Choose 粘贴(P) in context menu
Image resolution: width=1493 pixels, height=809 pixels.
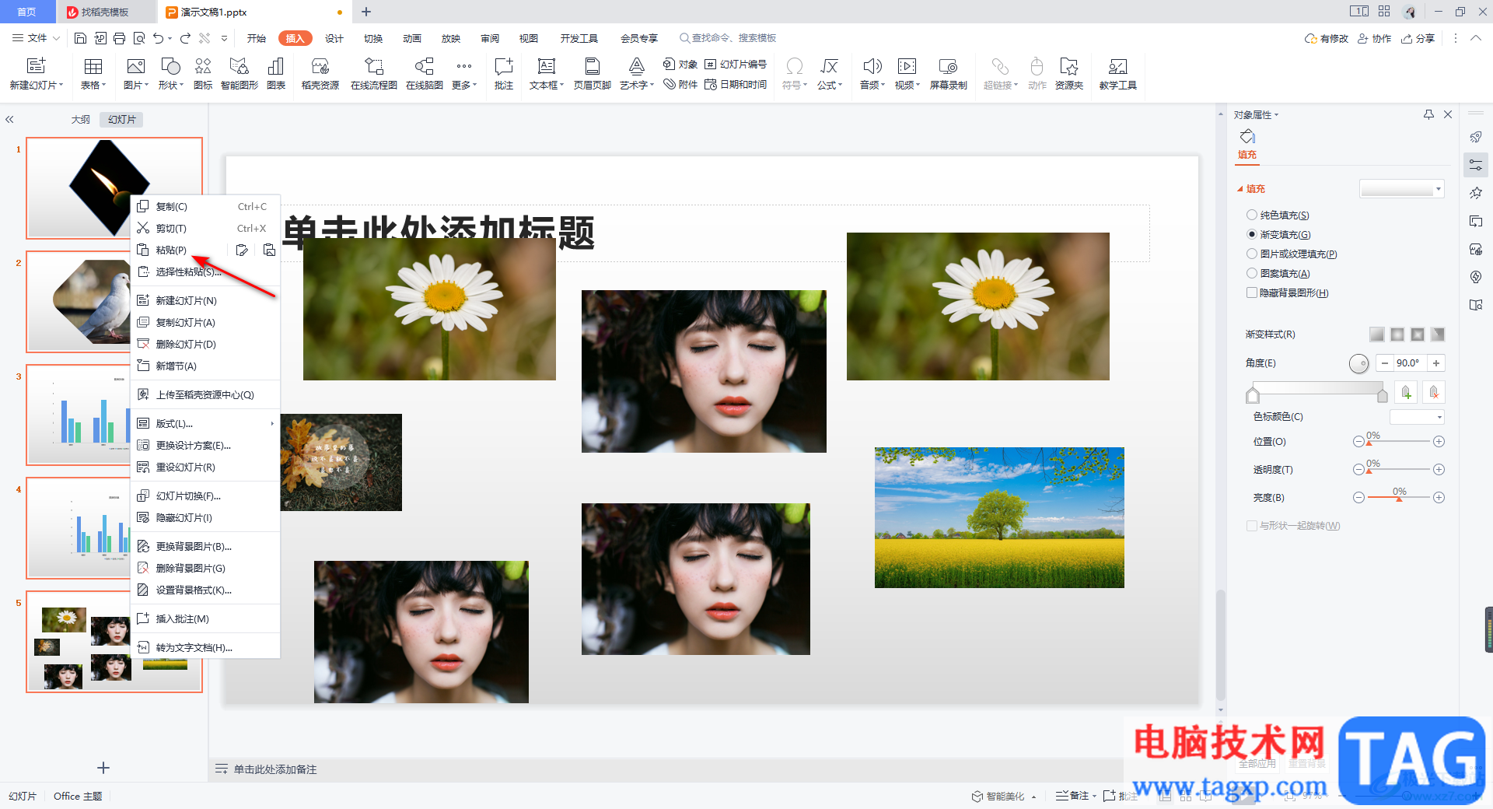(x=171, y=250)
